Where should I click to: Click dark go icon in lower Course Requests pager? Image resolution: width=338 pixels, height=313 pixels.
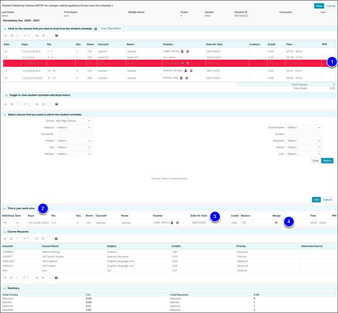point(56,278)
